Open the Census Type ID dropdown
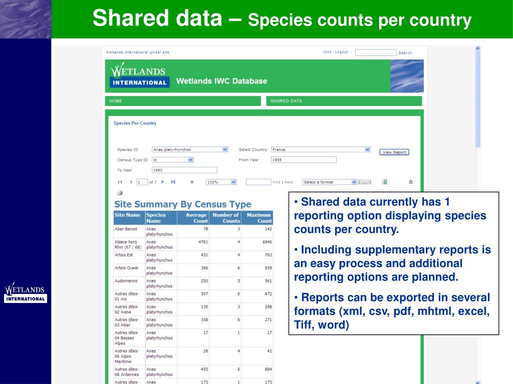Viewport: 513px width, 384px height. point(191,159)
